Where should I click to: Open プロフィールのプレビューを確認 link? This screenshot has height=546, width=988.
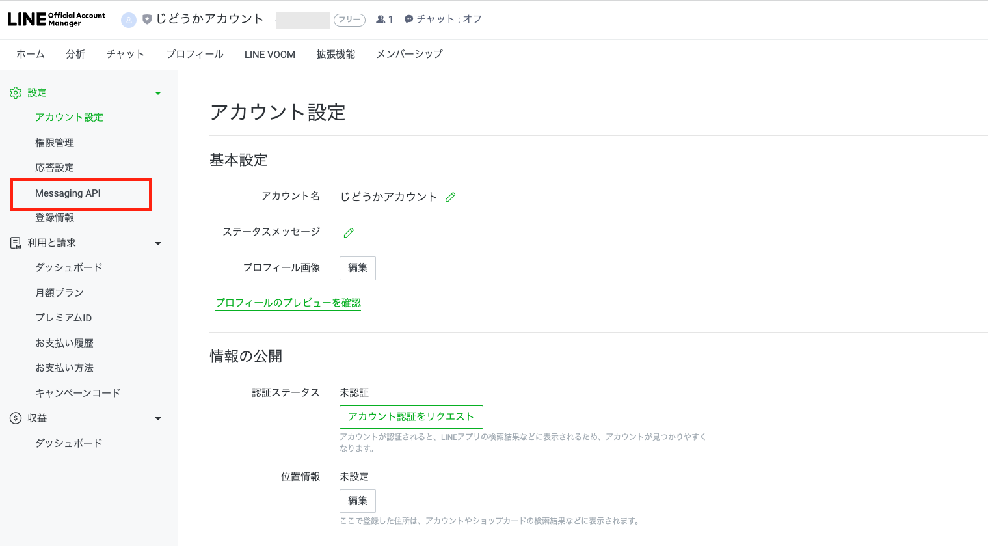(x=288, y=303)
